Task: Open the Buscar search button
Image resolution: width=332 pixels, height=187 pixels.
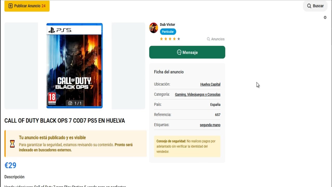Action: 315,6
